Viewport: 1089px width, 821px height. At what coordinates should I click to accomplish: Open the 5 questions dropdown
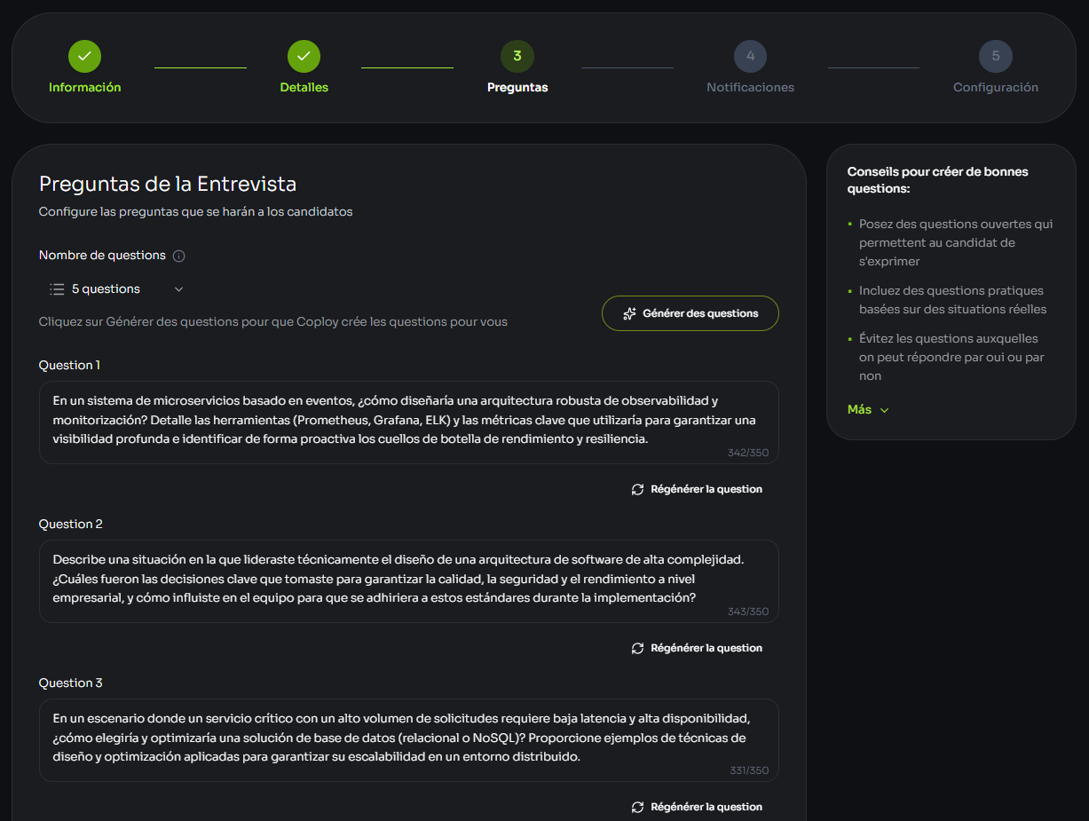115,288
